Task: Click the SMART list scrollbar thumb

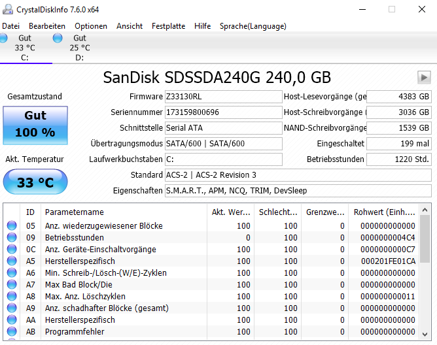Action: coord(425,238)
